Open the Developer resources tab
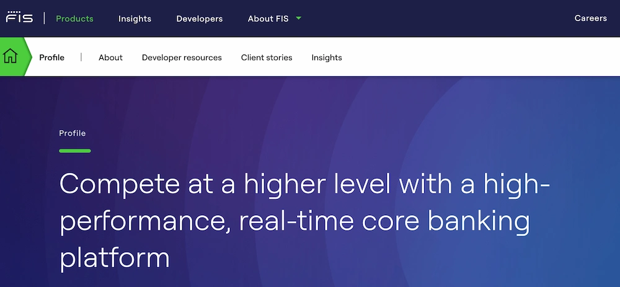This screenshot has height=287, width=620. click(x=182, y=58)
